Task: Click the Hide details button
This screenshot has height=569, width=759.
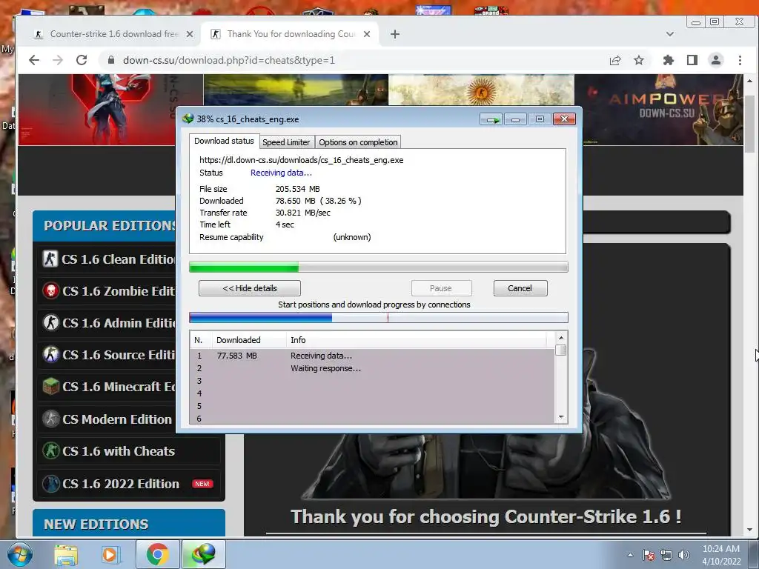Action: click(x=250, y=288)
